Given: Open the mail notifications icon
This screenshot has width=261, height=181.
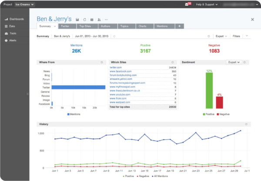Looking at the screenshot, I should coord(187,4).
